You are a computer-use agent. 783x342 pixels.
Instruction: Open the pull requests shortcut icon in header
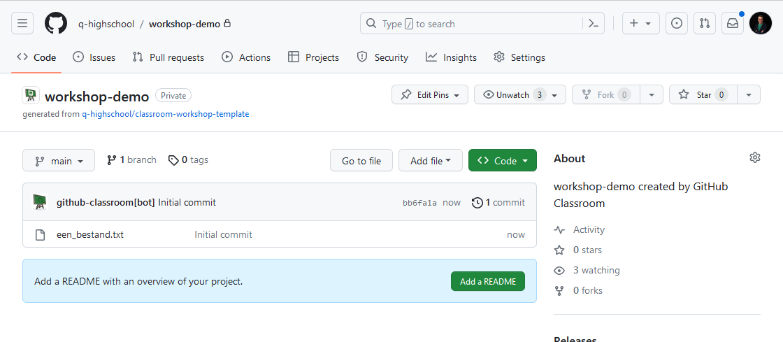pos(705,24)
